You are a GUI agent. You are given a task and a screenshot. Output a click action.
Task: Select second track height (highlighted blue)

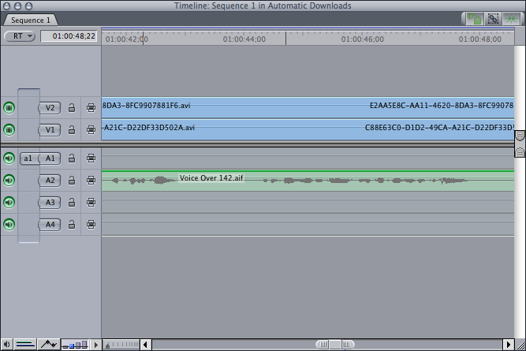[x=71, y=345]
